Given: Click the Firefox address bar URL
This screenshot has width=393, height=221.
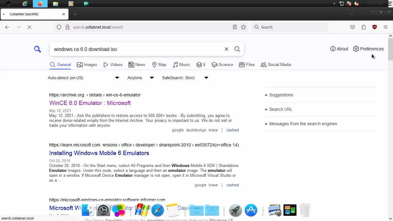Looking at the screenshot, I should coord(98,27).
